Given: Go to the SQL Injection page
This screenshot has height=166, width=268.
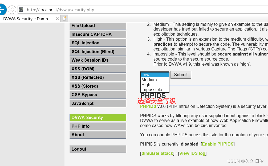Looking at the screenshot, I should tap(98, 43).
